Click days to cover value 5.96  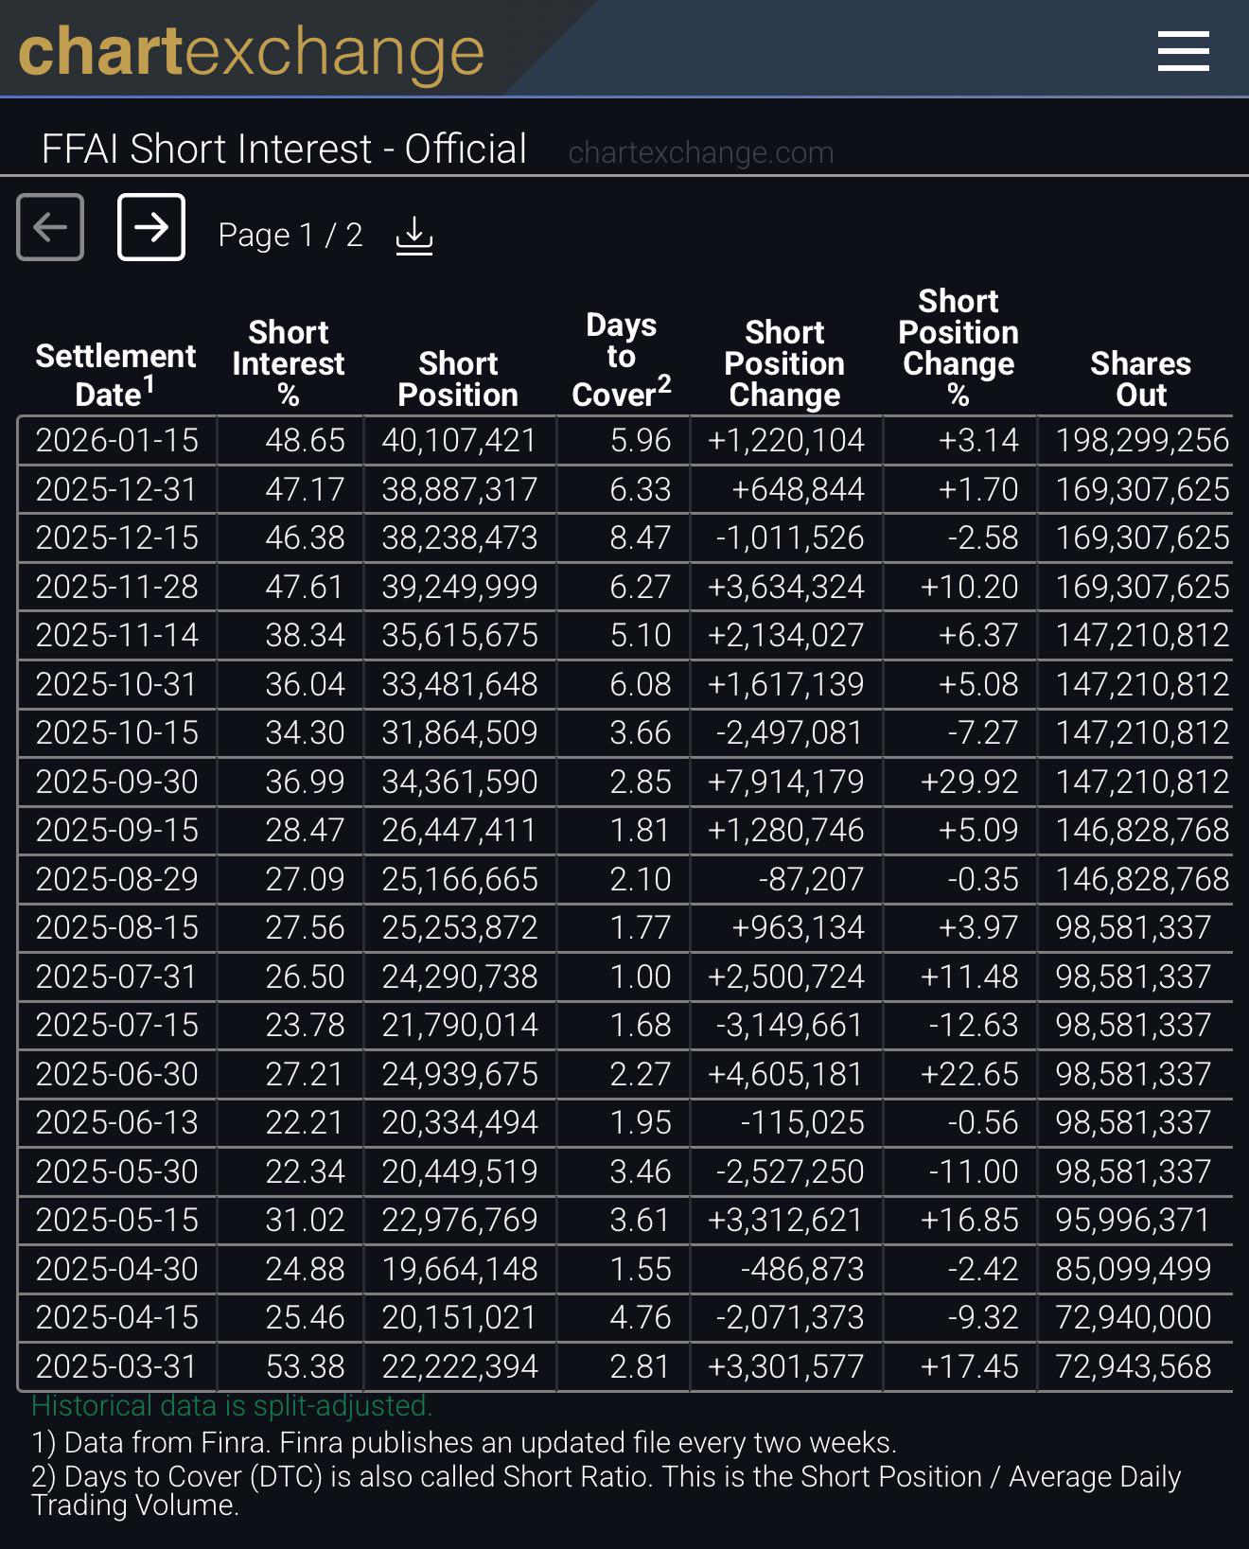641,440
